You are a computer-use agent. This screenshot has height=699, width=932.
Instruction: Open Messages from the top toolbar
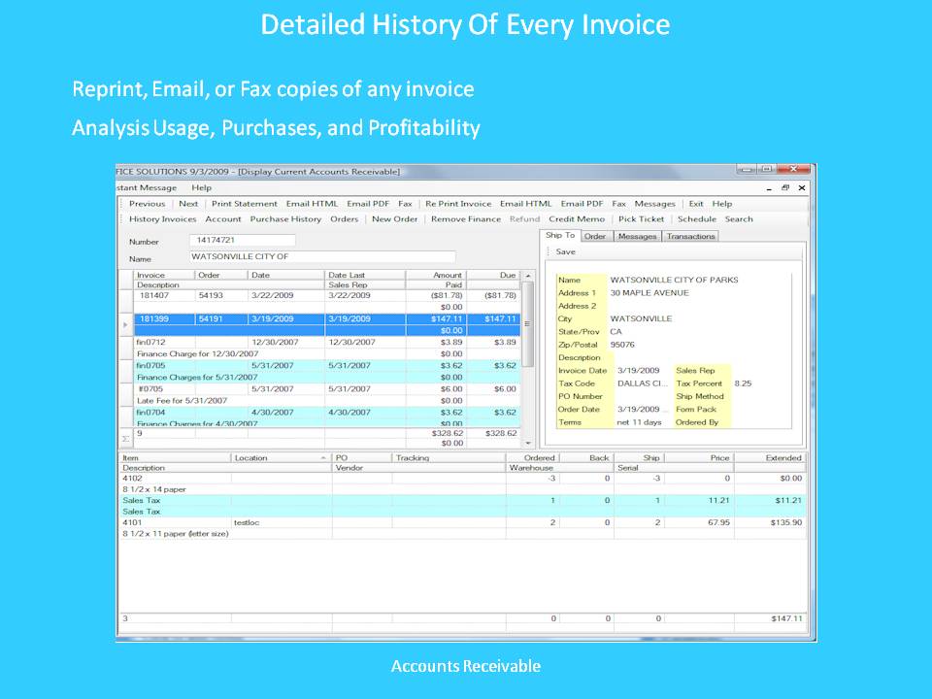tap(654, 203)
